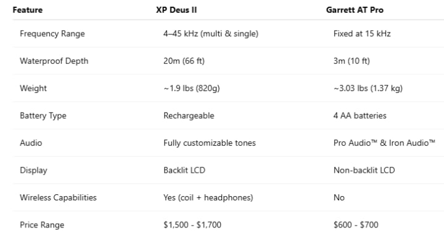Click the XP Deus II column header

(179, 10)
